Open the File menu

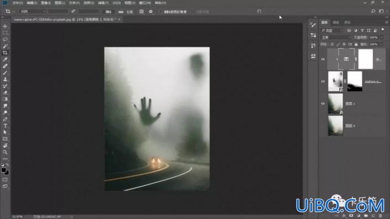17,3
